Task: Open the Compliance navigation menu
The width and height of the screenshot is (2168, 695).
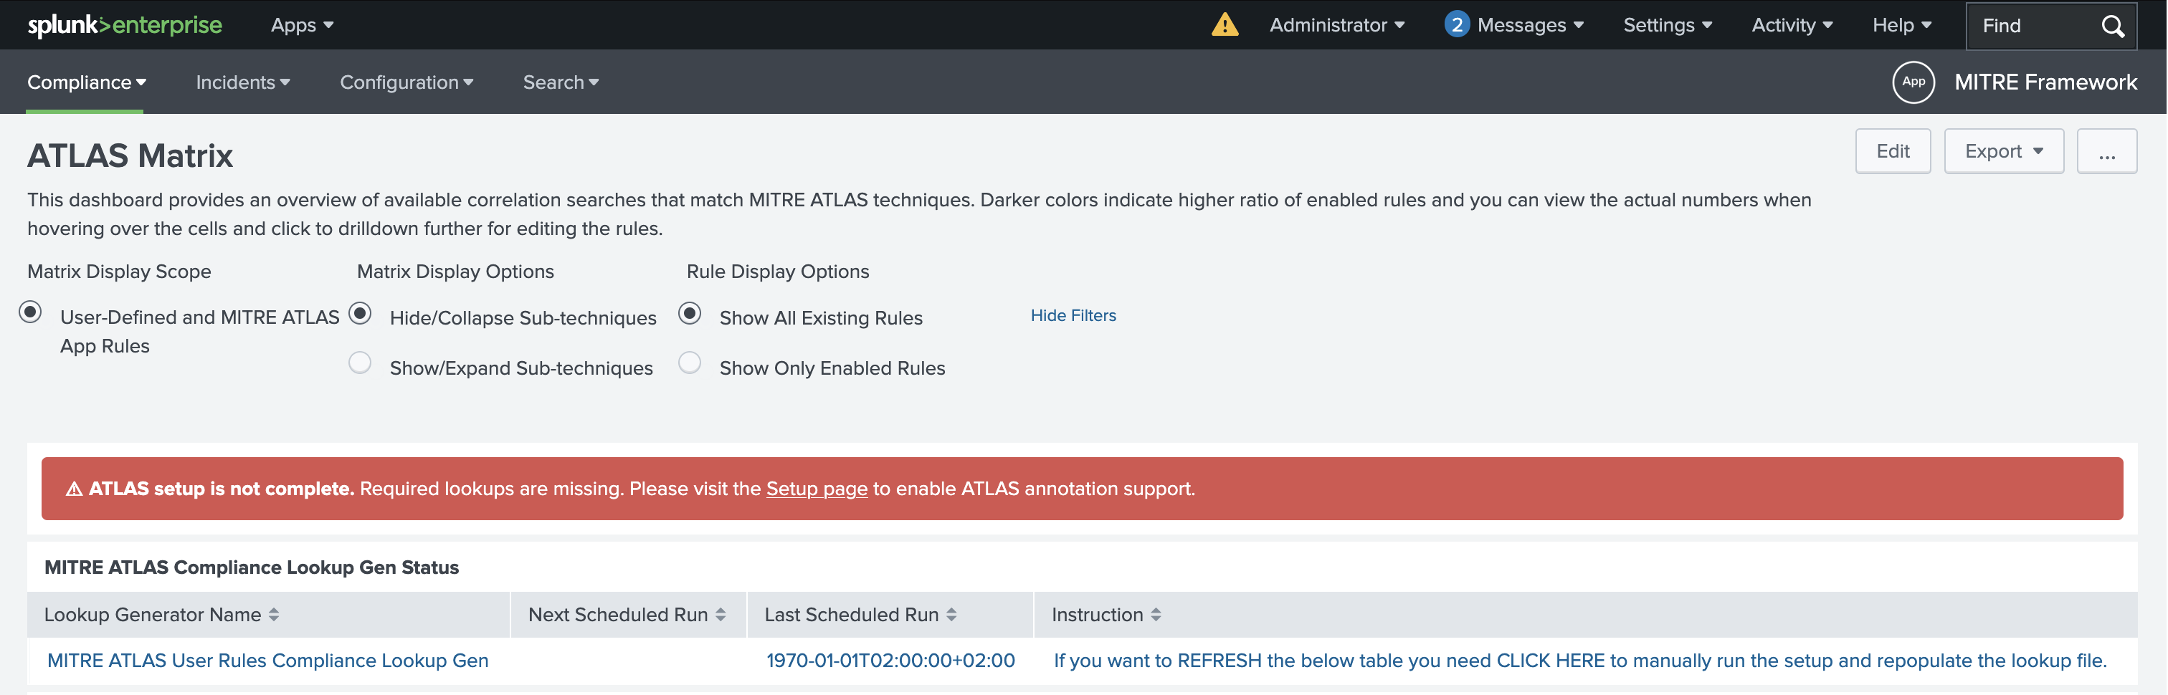Action: tap(86, 82)
